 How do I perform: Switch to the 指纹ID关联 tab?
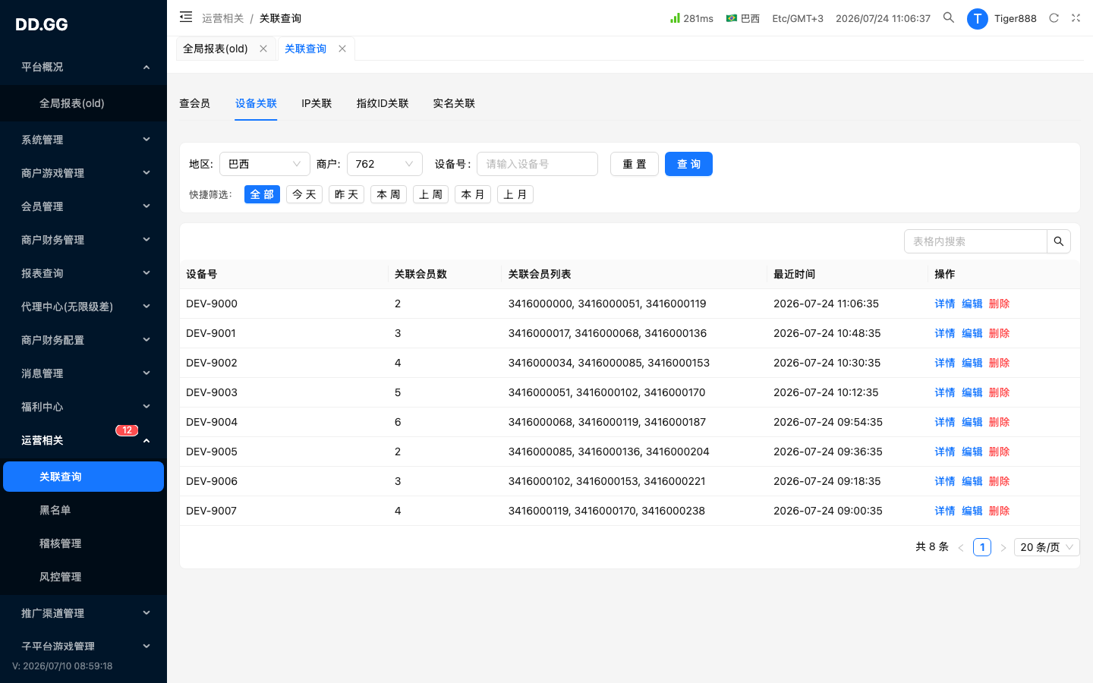383,103
